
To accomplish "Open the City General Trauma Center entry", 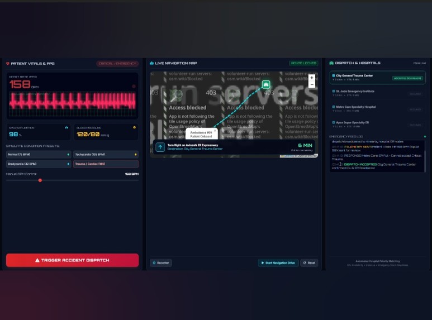I will 377,78.
